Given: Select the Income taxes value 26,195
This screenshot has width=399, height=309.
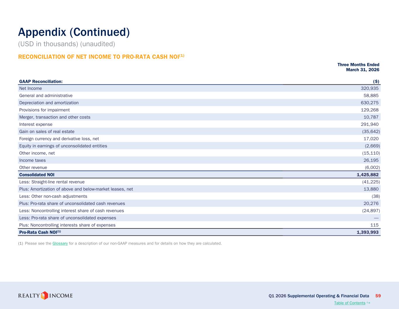Looking at the screenshot, I should pos(371,160).
